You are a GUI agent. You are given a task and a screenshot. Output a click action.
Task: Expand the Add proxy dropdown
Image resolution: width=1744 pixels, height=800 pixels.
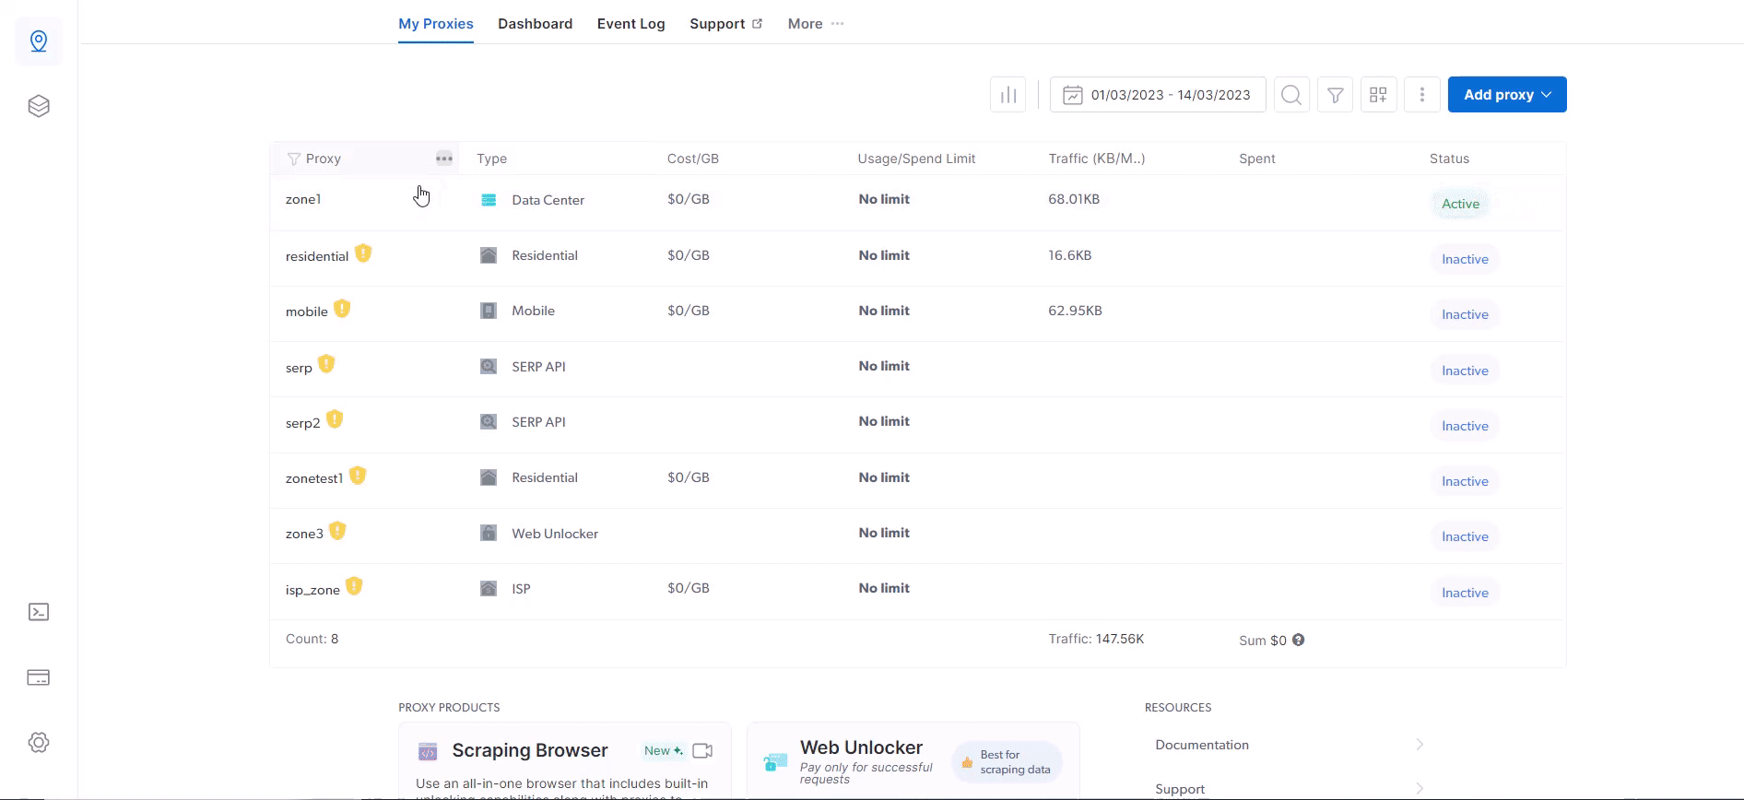coord(1507,95)
